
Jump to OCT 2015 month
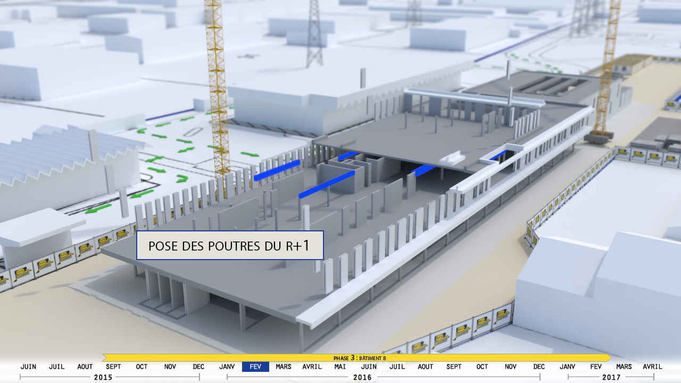pos(142,367)
